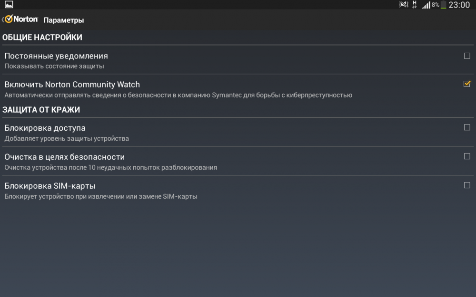Tap the battery percentage 8% text
Viewport: 476px width, 297px height.
tap(436, 5)
